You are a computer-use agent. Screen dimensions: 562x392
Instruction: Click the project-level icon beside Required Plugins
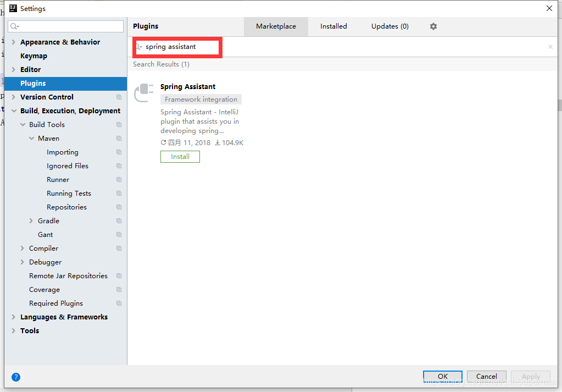click(119, 303)
